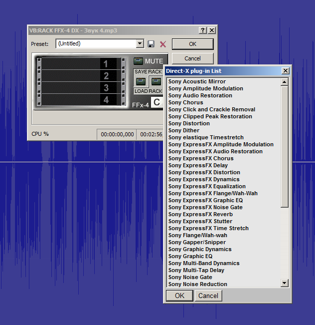Select rack slot 3

(81, 88)
